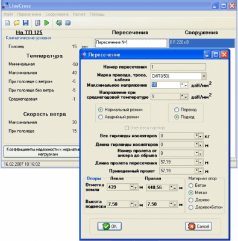Image resolution: width=238 pixels, height=241 pixels.
Task: Click Коэффициенты надежности к нагрузкам button
Action: (42, 152)
